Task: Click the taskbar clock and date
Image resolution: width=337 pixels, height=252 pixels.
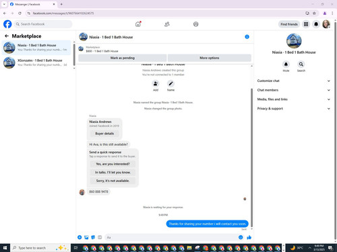Action: pos(319,248)
